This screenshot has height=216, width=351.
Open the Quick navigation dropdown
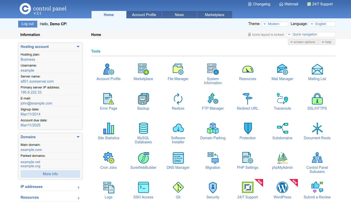pos(311,34)
